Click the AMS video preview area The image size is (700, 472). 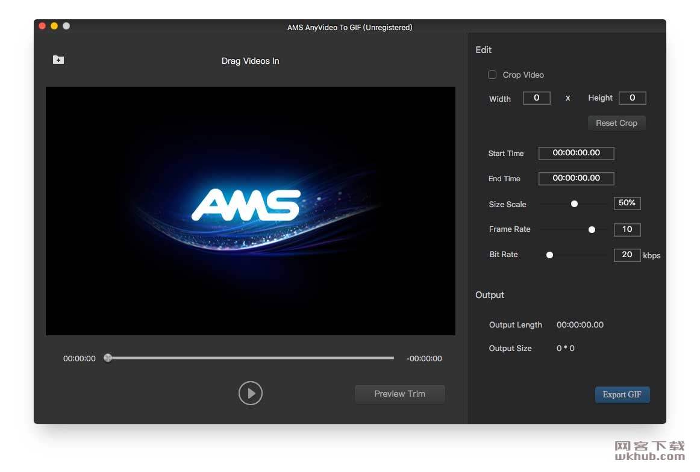click(251, 211)
